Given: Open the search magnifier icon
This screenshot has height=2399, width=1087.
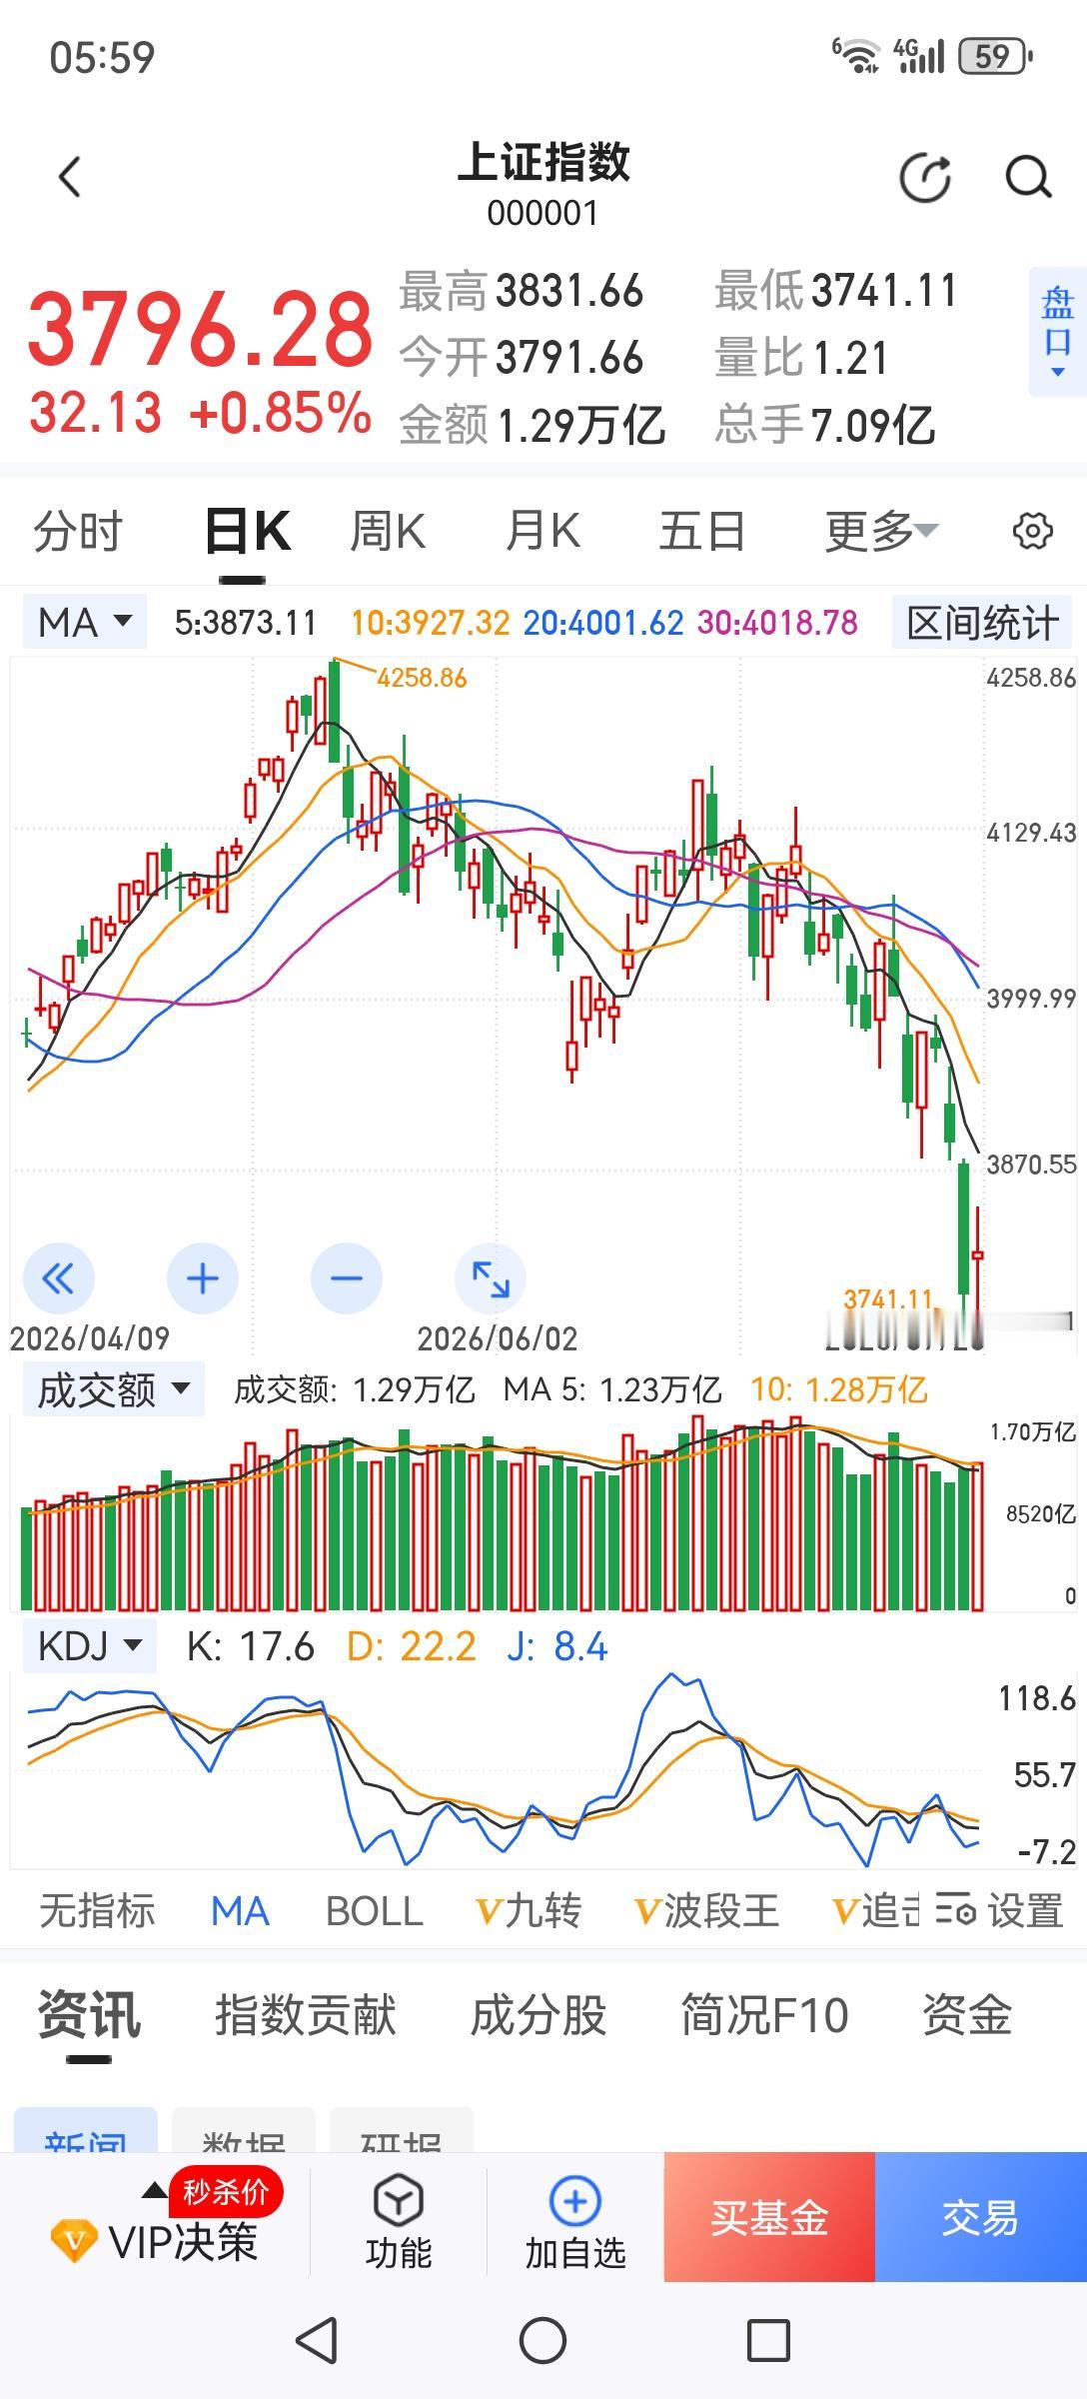Looking at the screenshot, I should pos(1028,179).
